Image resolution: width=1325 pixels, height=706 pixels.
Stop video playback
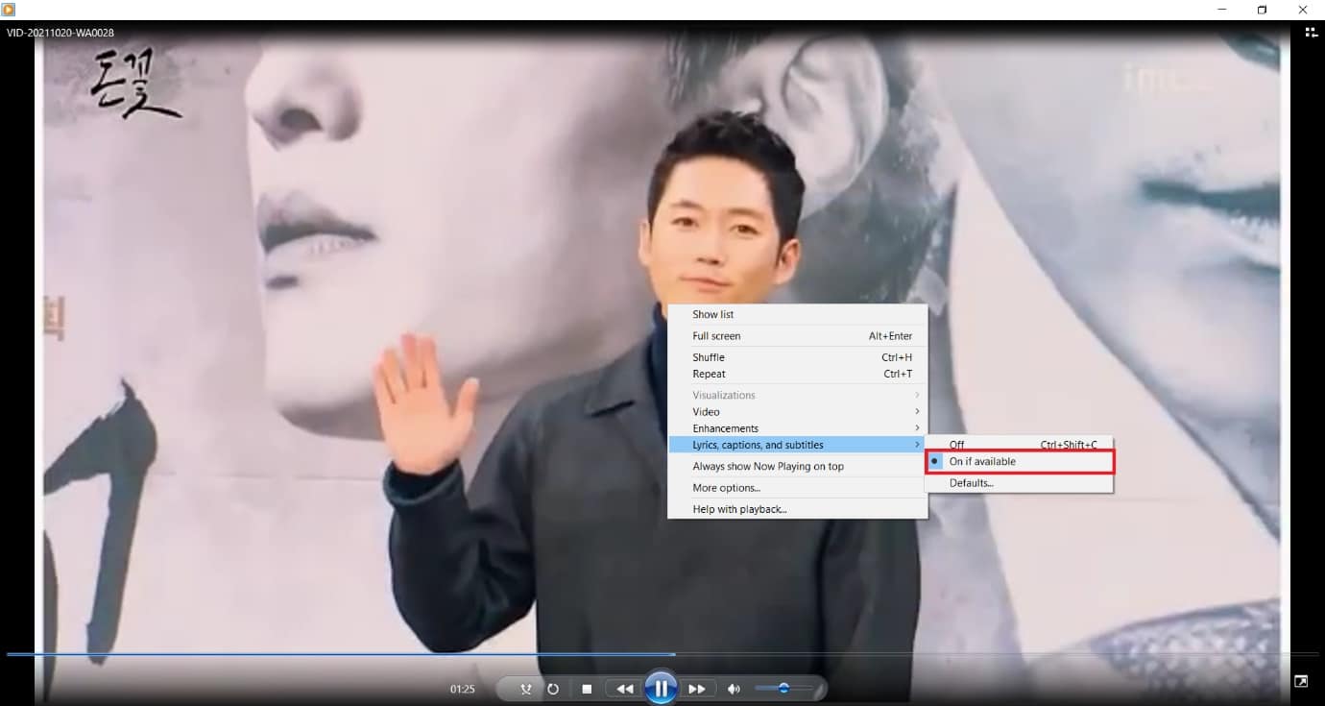pyautogui.click(x=586, y=688)
